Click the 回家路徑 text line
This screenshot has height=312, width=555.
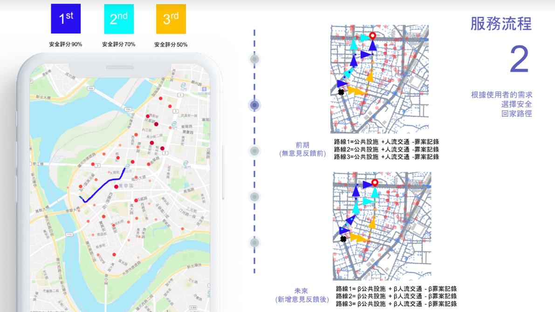pos(516,114)
